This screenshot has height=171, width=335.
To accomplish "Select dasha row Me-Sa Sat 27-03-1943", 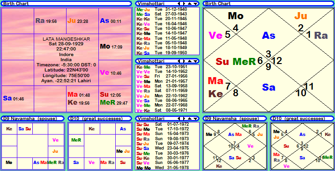I will [x=162, y=14].
